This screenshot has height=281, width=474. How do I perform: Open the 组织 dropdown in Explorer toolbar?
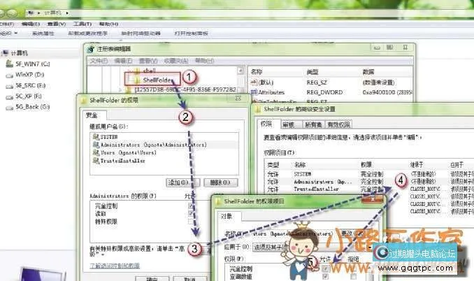click(8, 34)
